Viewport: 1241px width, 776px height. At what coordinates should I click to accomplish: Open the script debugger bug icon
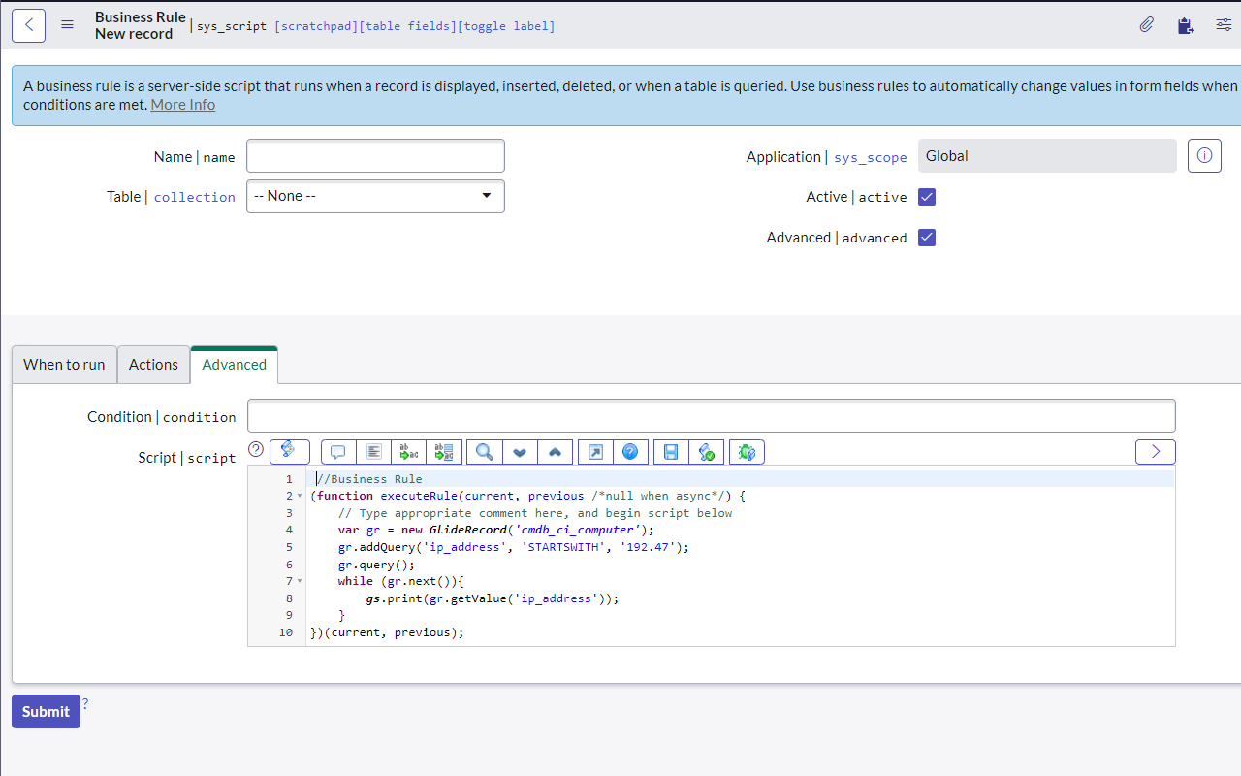747,452
